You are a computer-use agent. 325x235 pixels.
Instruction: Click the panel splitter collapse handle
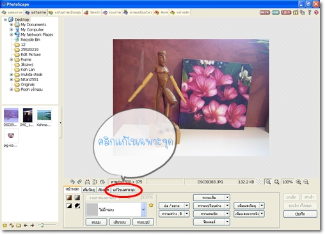coord(60,123)
